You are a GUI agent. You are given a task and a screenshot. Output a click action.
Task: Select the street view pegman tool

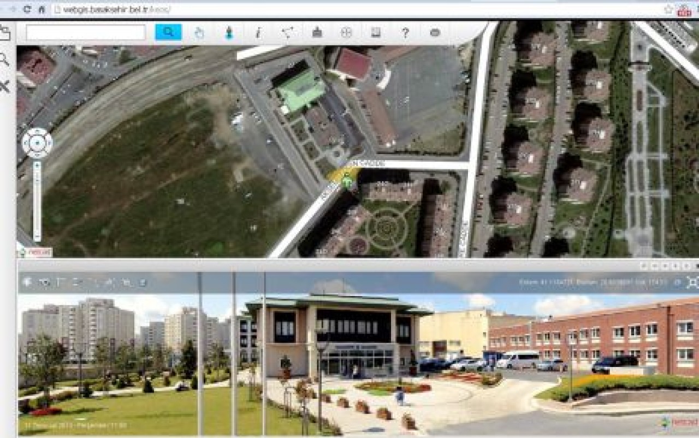[x=228, y=32]
